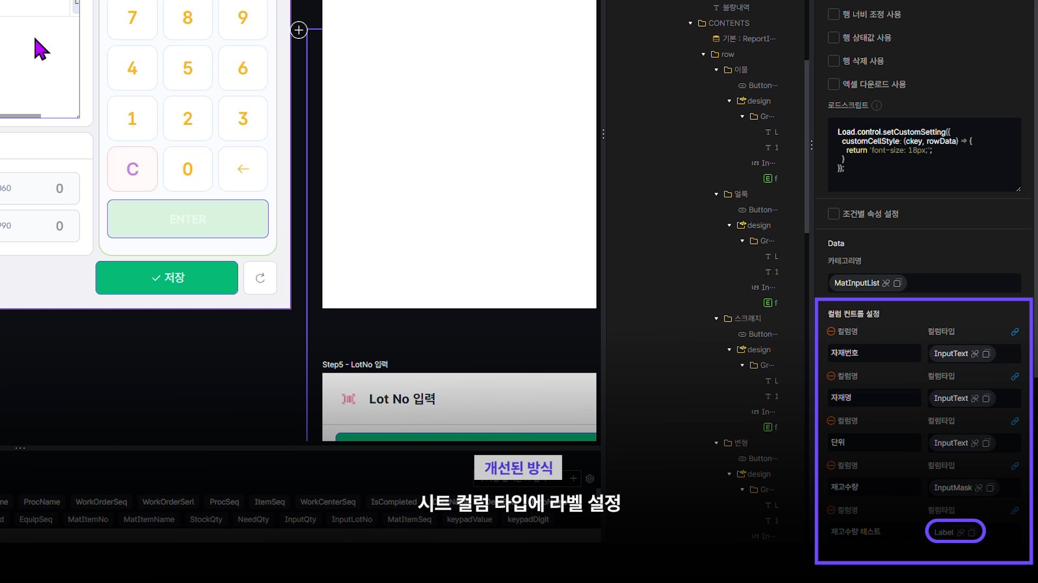Screen dimensions: 1038x583
Task: Copy the InputText chip in the 단위 row
Action: pos(986,443)
